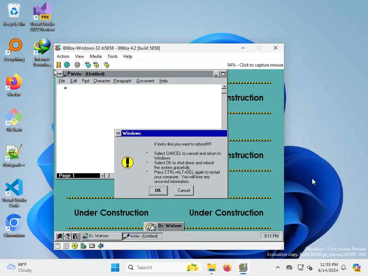Image resolution: width=368 pixels, height=276 pixels.
Task: Click second floppy drive icon in 86Box status bar
Action: coord(66,246)
